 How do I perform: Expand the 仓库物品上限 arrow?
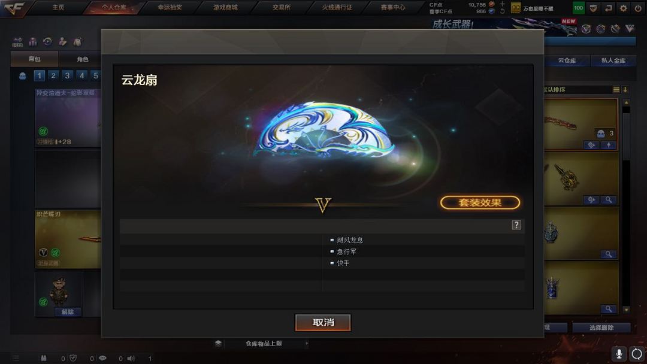[307, 343]
